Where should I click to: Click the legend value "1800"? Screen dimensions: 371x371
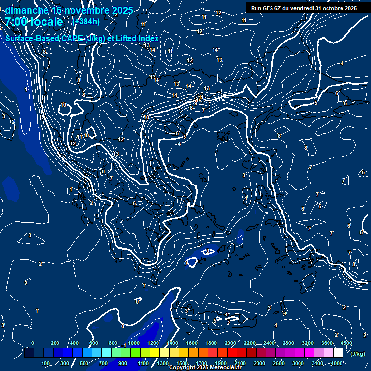coord(211,343)
